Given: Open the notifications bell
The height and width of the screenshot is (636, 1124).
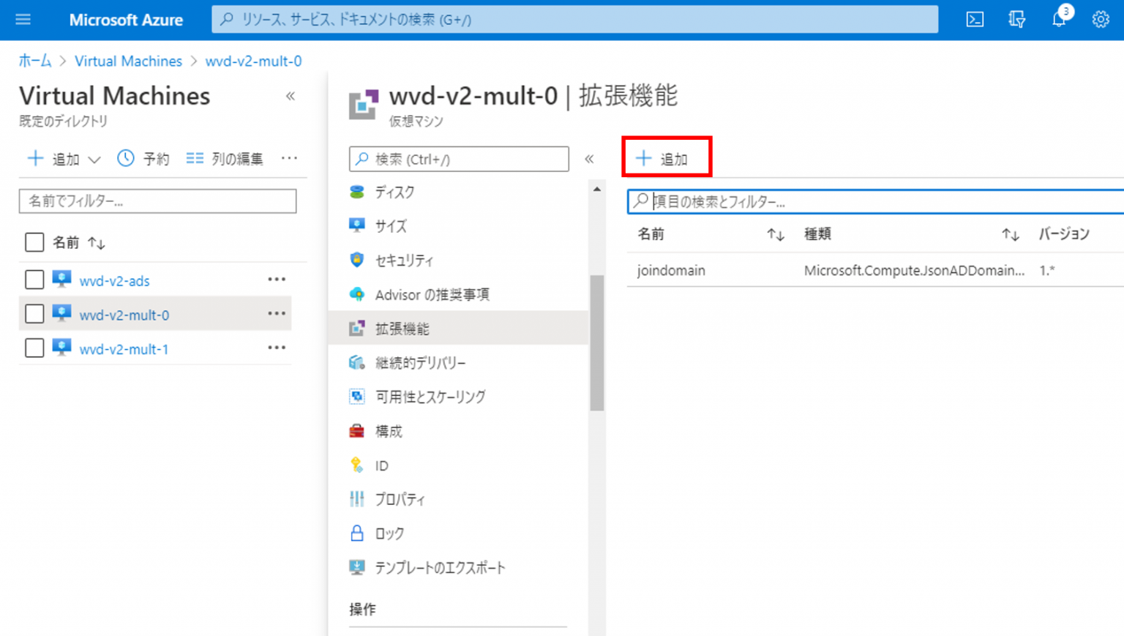Looking at the screenshot, I should [x=1058, y=20].
